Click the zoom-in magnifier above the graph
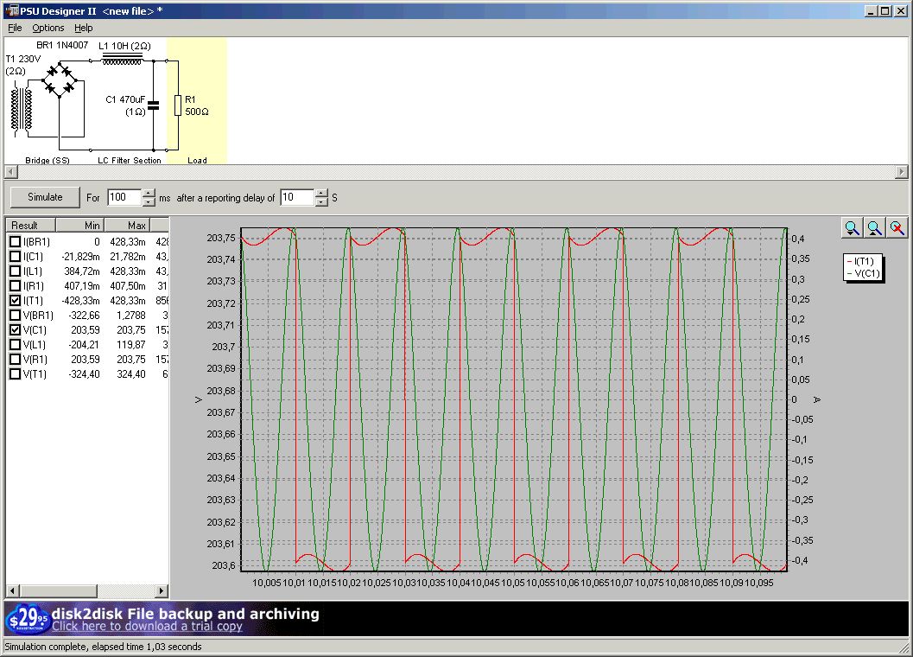 point(852,227)
